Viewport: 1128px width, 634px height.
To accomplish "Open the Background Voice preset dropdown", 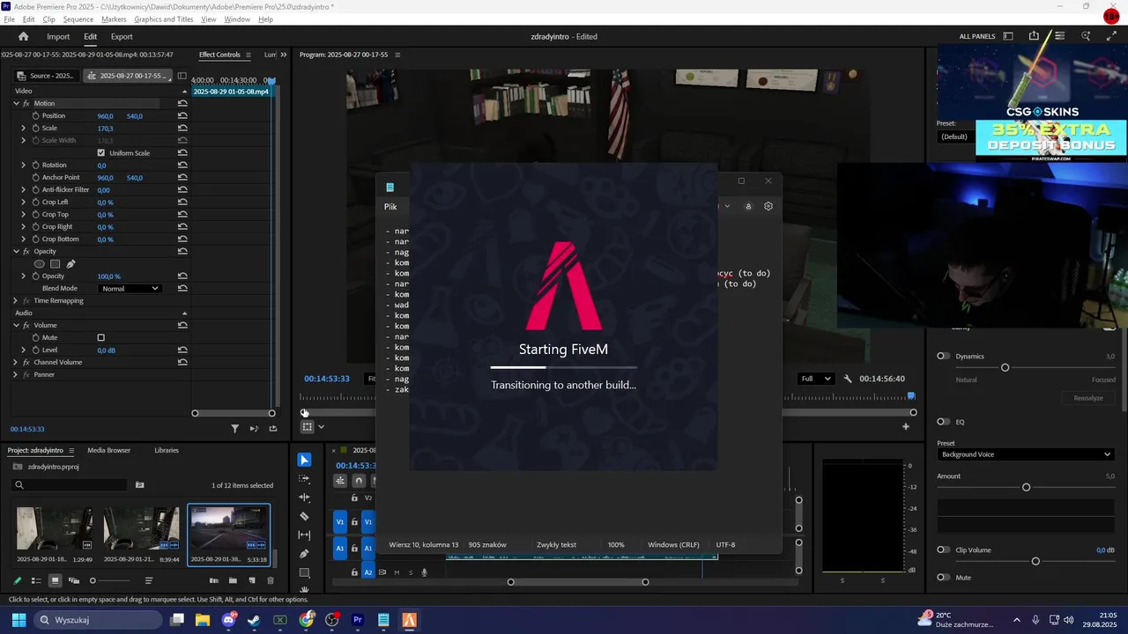I will coord(1026,454).
